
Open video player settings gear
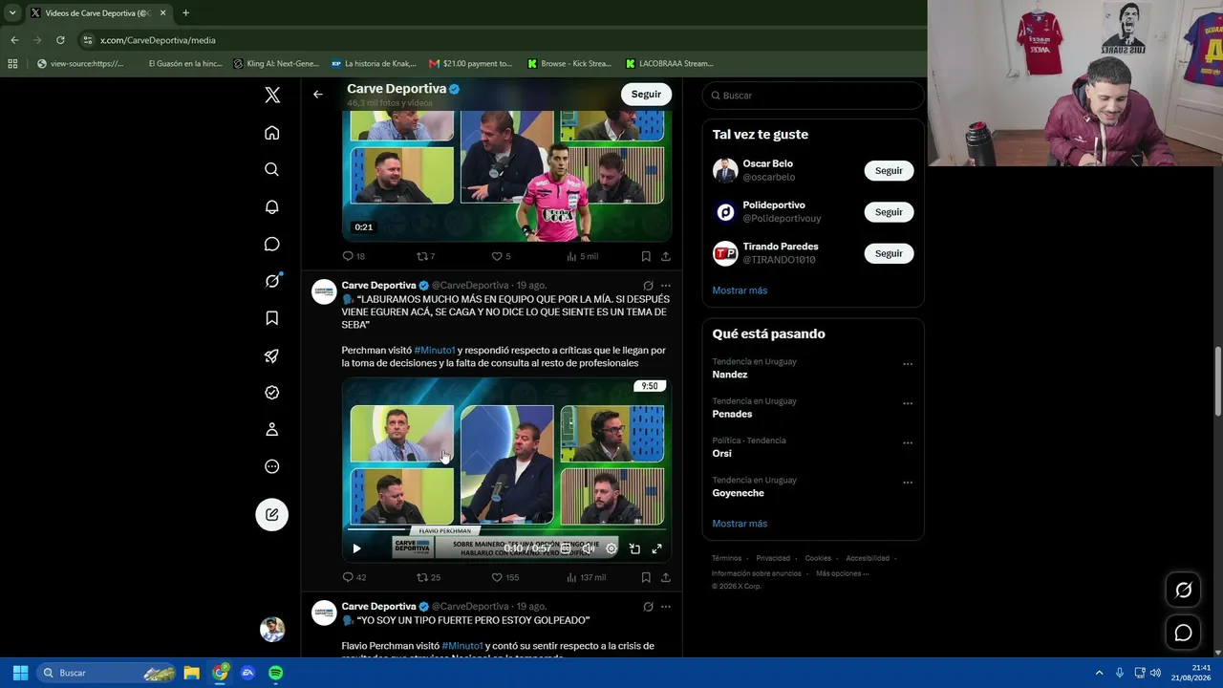(611, 548)
